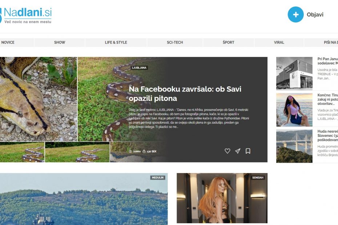Open headline Na Facebooku završalo article
Viewport: 338px width, 225px height.
(x=185, y=94)
